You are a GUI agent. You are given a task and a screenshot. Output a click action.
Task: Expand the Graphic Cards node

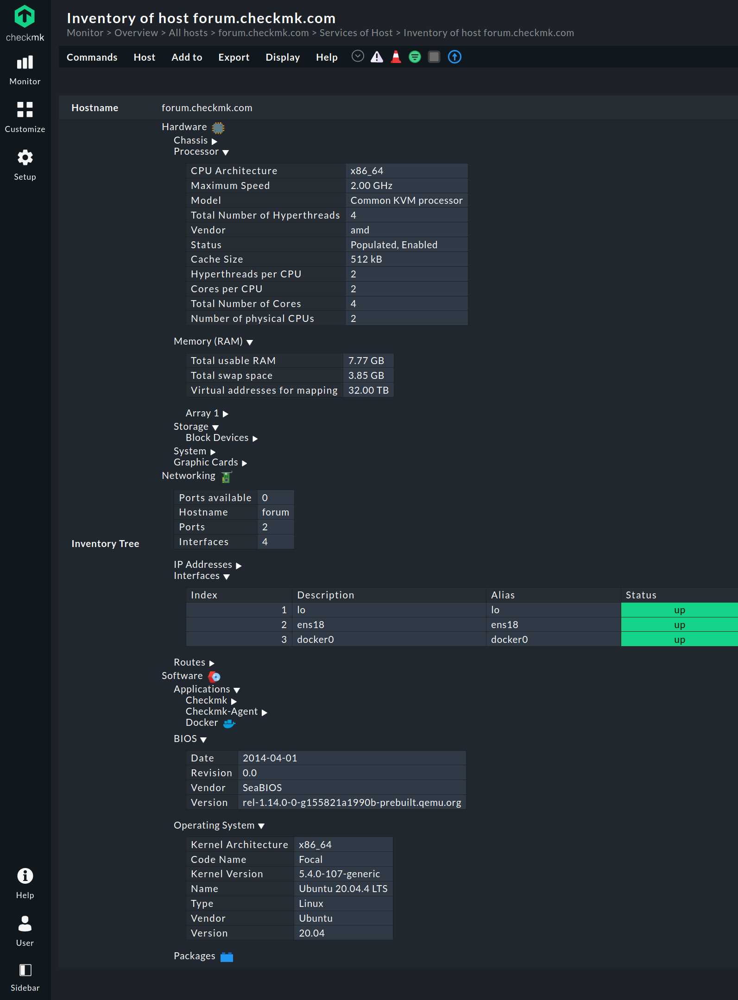[244, 463]
